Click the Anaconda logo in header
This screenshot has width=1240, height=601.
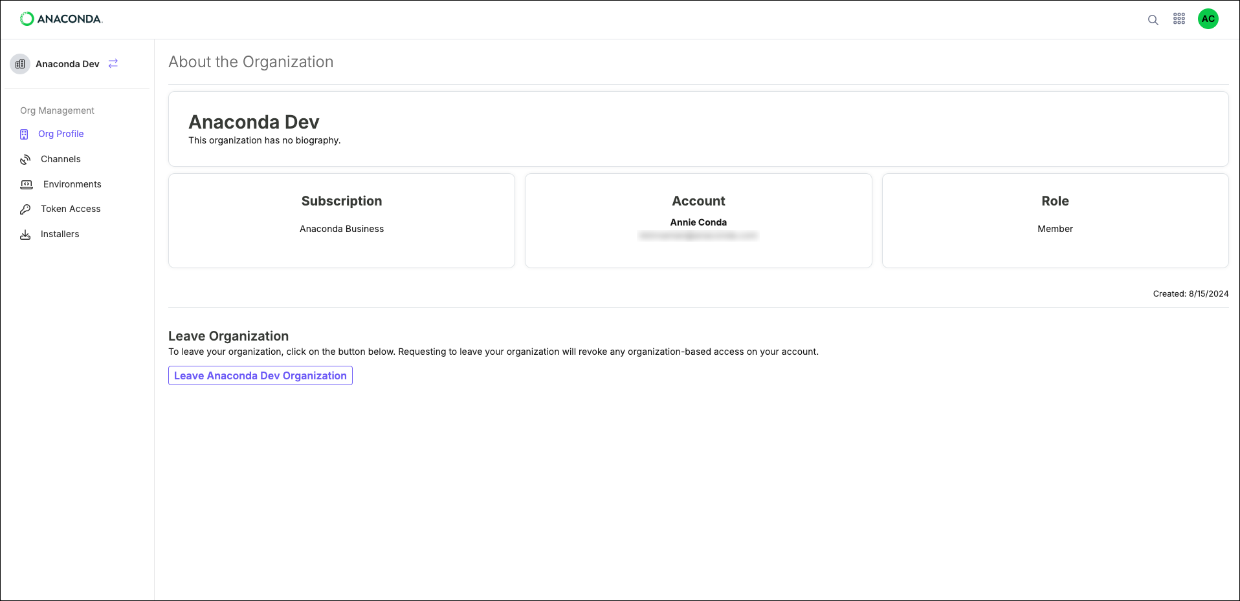pyautogui.click(x=61, y=19)
